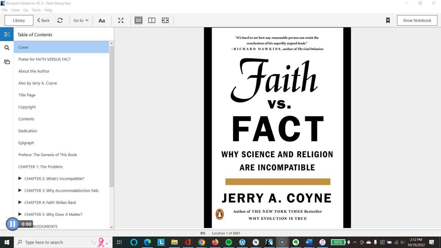Expand CHAPTER 5: Why Does It Matter?
Image resolution: width=441 pixels, height=248 pixels.
tap(20, 214)
